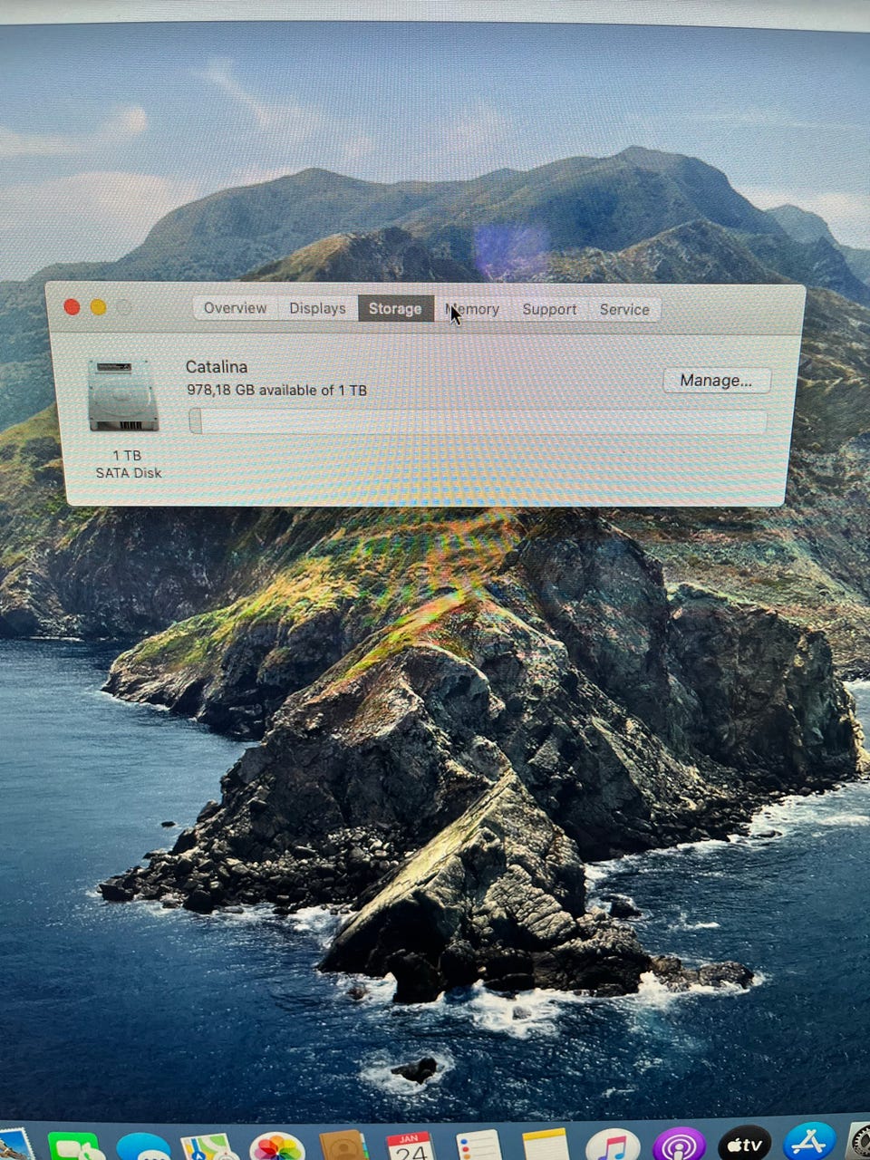Click the hard disk drive icon
This screenshot has width=870, height=1160.
[x=123, y=395]
